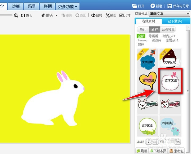Choose the 会员独享 filter

(x=168, y=29)
